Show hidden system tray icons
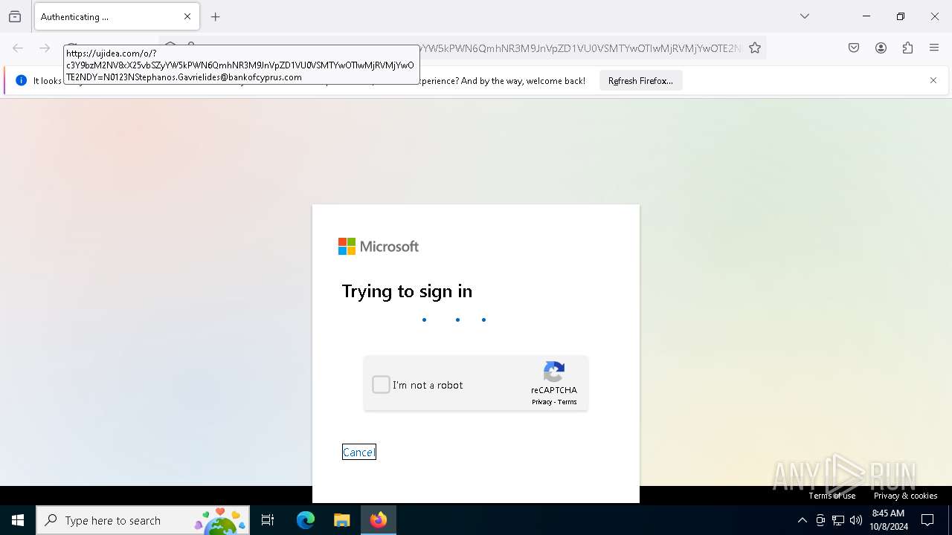This screenshot has height=535, width=952. click(x=802, y=520)
